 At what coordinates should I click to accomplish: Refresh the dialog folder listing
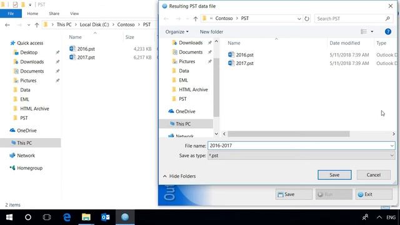(307, 19)
